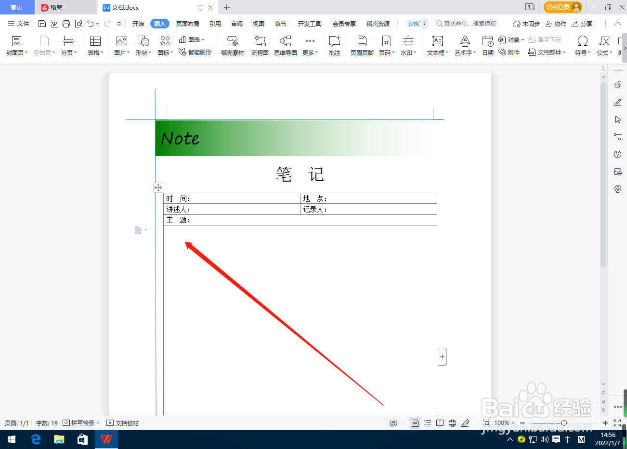Search commands in the search box
The width and height of the screenshot is (627, 449).
466,24
